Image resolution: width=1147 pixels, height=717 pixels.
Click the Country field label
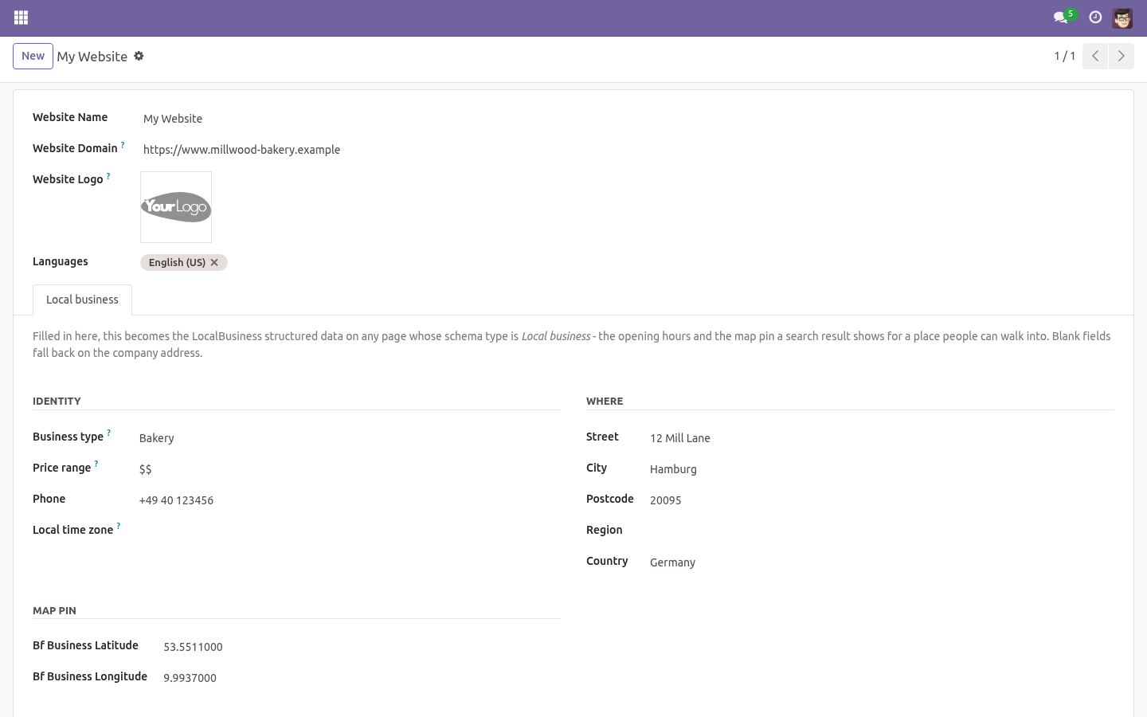(x=607, y=561)
